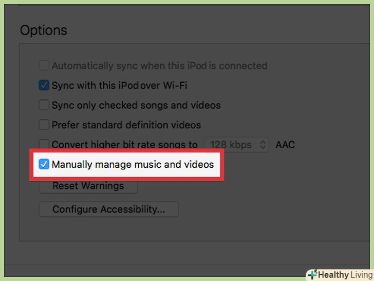The height and width of the screenshot is (281, 374).
Task: Click the up/down arrows on the kbps selector
Action: [x=263, y=145]
